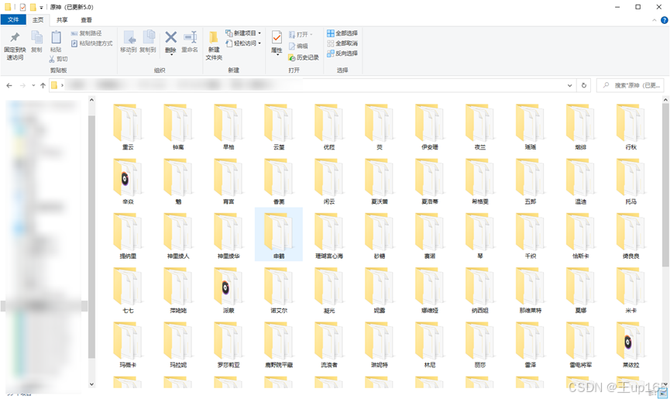670x399 pixels.
Task: Click the search box for 原神
Action: click(631, 85)
